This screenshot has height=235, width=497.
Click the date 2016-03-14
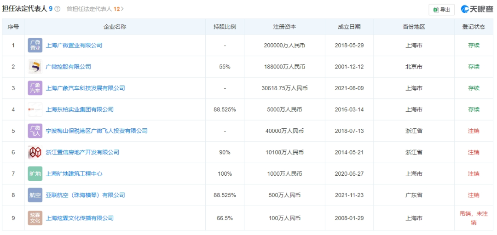(349, 109)
